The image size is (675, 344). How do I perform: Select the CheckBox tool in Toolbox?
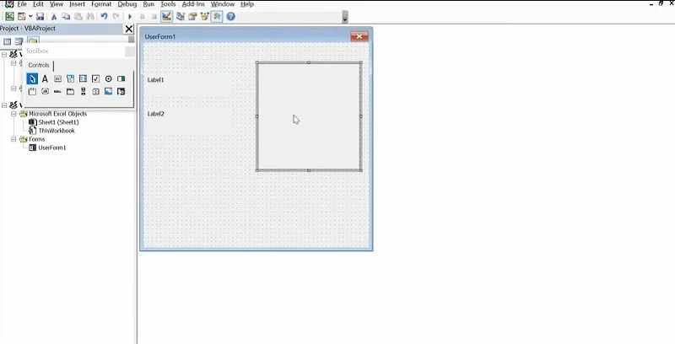pos(95,78)
